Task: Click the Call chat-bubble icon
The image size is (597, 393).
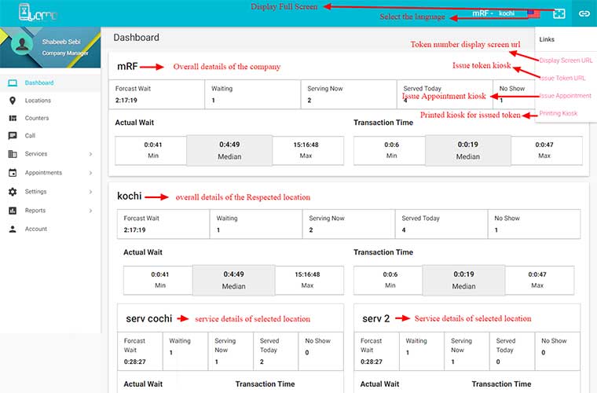Action: (x=13, y=135)
